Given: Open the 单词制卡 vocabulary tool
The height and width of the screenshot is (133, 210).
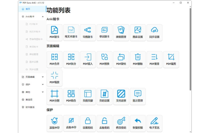Looking at the screenshot, I should click(x=105, y=32).
